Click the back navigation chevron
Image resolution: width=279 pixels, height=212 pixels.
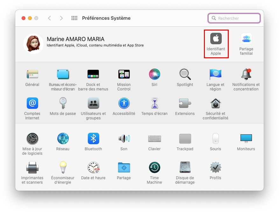coord(49,18)
